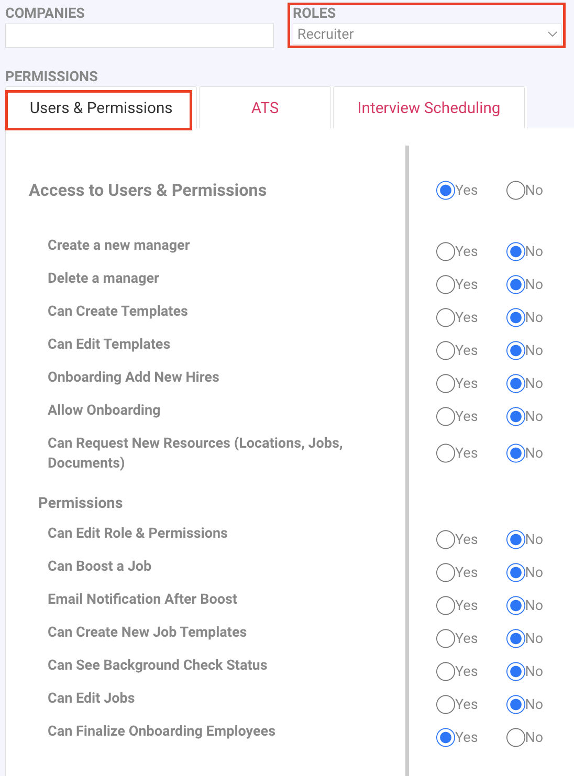This screenshot has height=776, width=574.
Task: Open the Roles dropdown showing Recruiter
Action: point(426,35)
